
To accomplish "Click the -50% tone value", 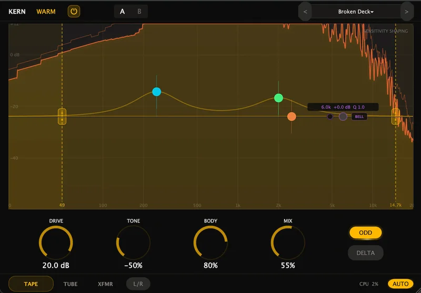I will click(x=133, y=265).
